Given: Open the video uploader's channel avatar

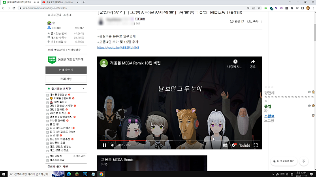Looking at the screenshot, I should click(103, 63).
